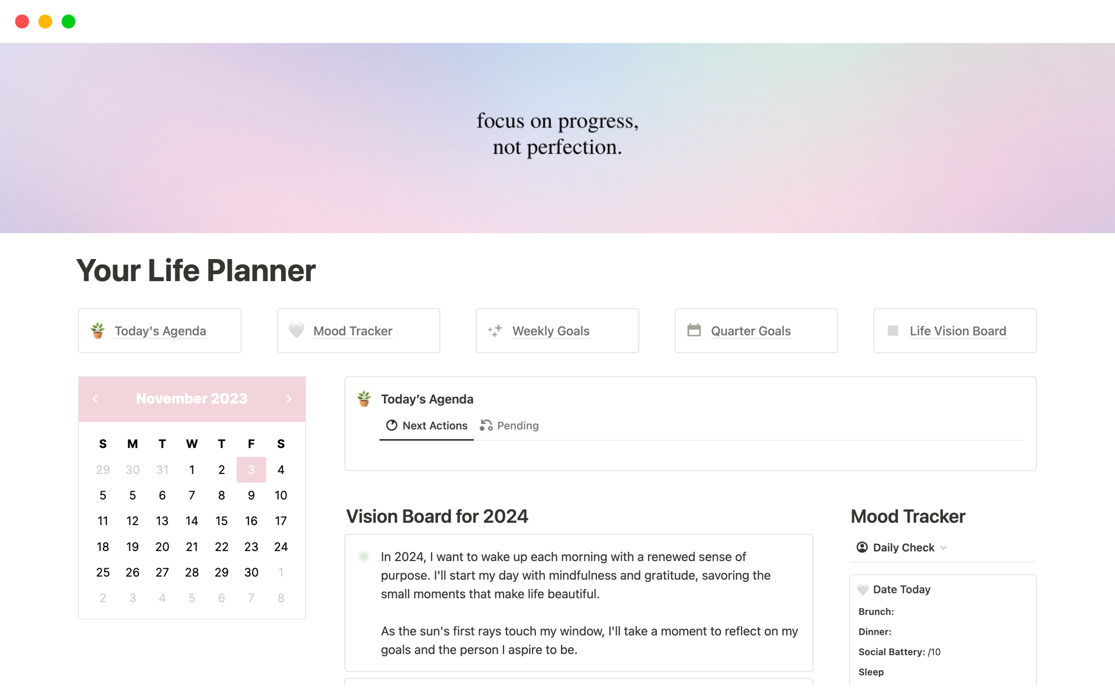Viewport: 1115px width, 697px height.
Task: Switch to Pending tab
Action: tap(518, 426)
